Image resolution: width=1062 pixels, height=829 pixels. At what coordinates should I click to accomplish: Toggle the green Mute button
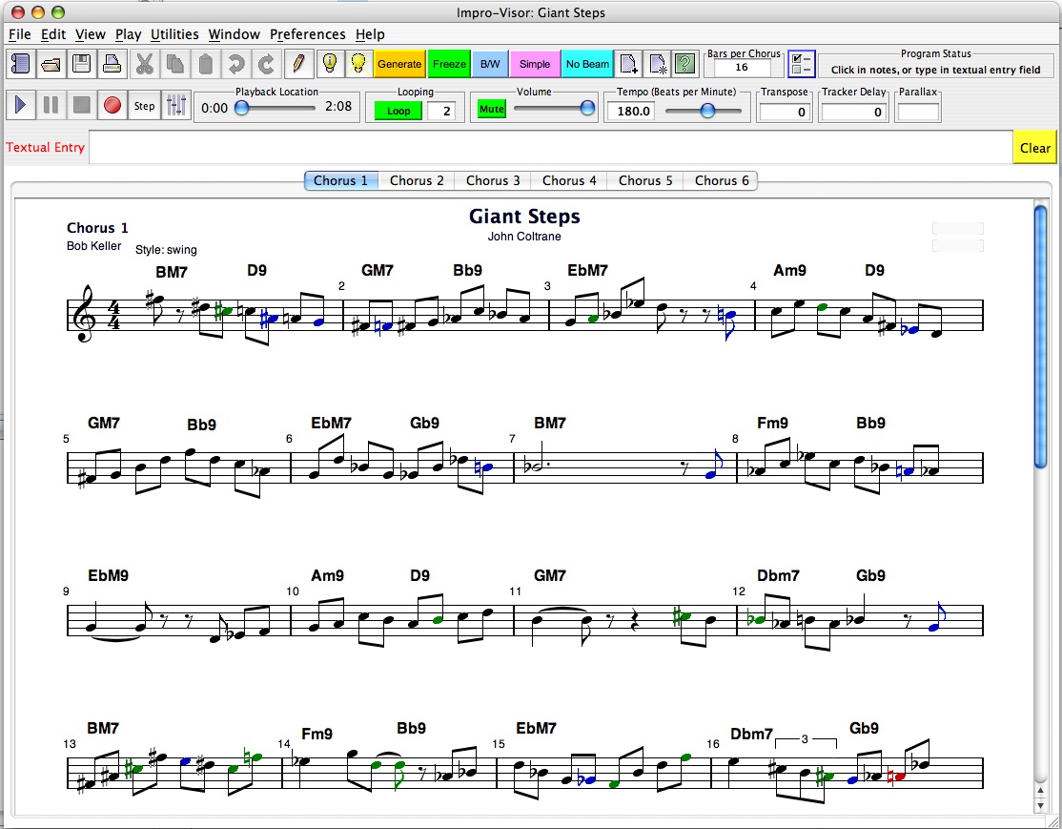pos(492,109)
